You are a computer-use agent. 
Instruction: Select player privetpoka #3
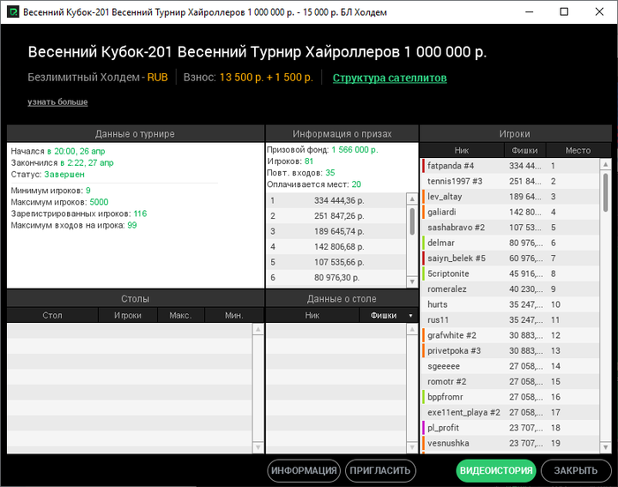(510, 350)
